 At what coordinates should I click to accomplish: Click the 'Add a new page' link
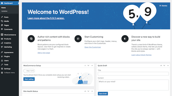44,53
